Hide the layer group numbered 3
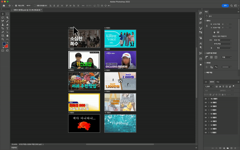The width and height of the screenshot is (240, 150). pos(206,125)
